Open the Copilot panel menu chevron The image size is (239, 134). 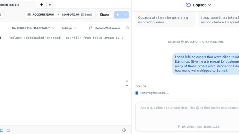[209, 5]
